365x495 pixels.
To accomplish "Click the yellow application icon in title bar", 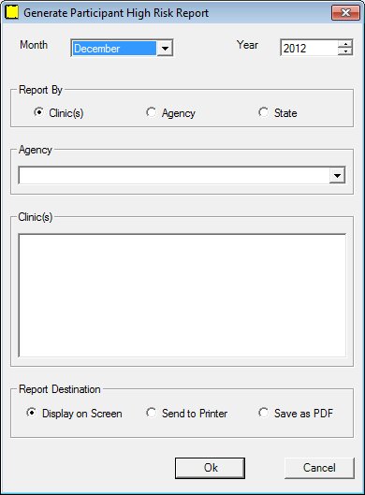I will click(12, 12).
